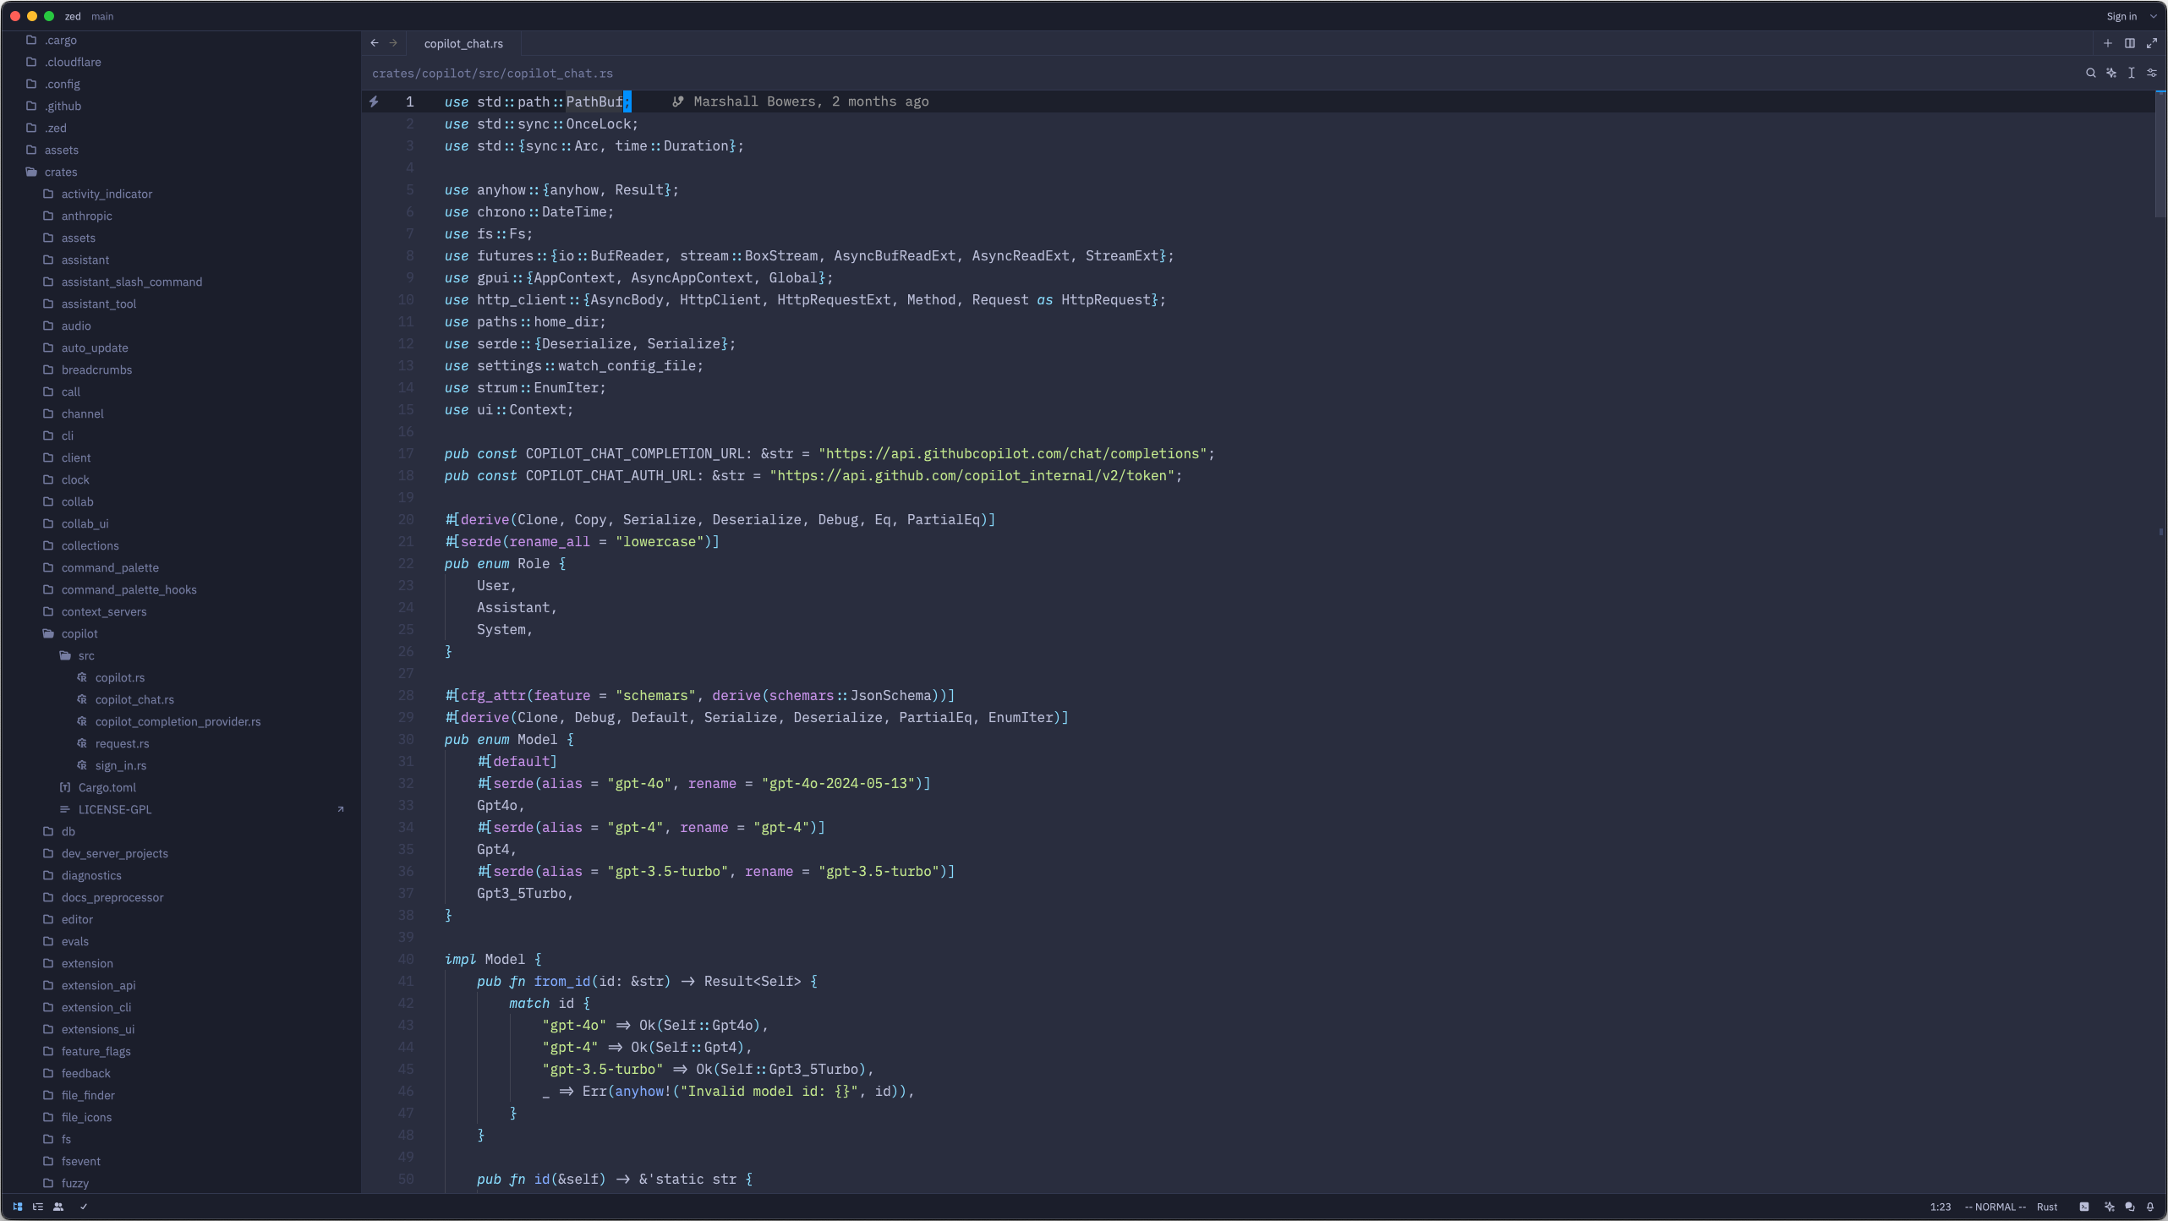Click the code actions lightning bolt on line 1
The width and height of the screenshot is (2168, 1221).
374,101
